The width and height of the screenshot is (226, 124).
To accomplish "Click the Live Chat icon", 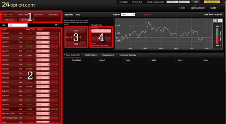I will 133,2.
